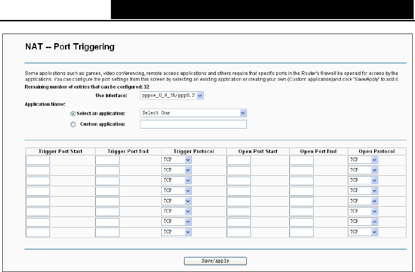Click first row Open Port Start field
The height and width of the screenshot is (272, 415).
click(239, 160)
